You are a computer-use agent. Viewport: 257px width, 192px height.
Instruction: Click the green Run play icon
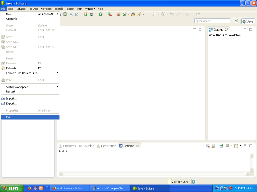(x=101, y=14)
